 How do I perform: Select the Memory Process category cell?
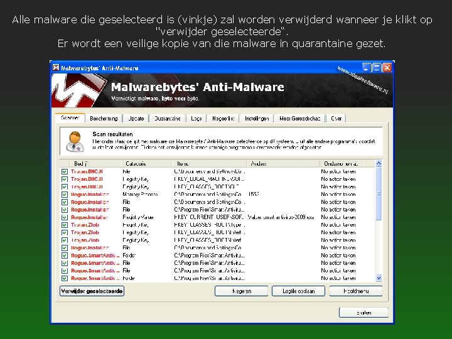pos(140,195)
